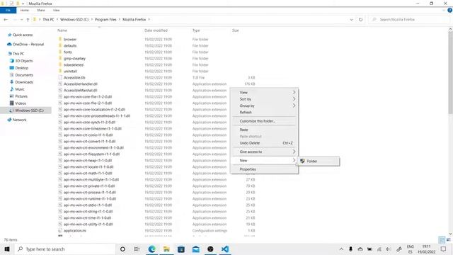The image size is (453, 255).
Task: Open Cortana circle icon on taskbar
Action: click(x=122, y=249)
